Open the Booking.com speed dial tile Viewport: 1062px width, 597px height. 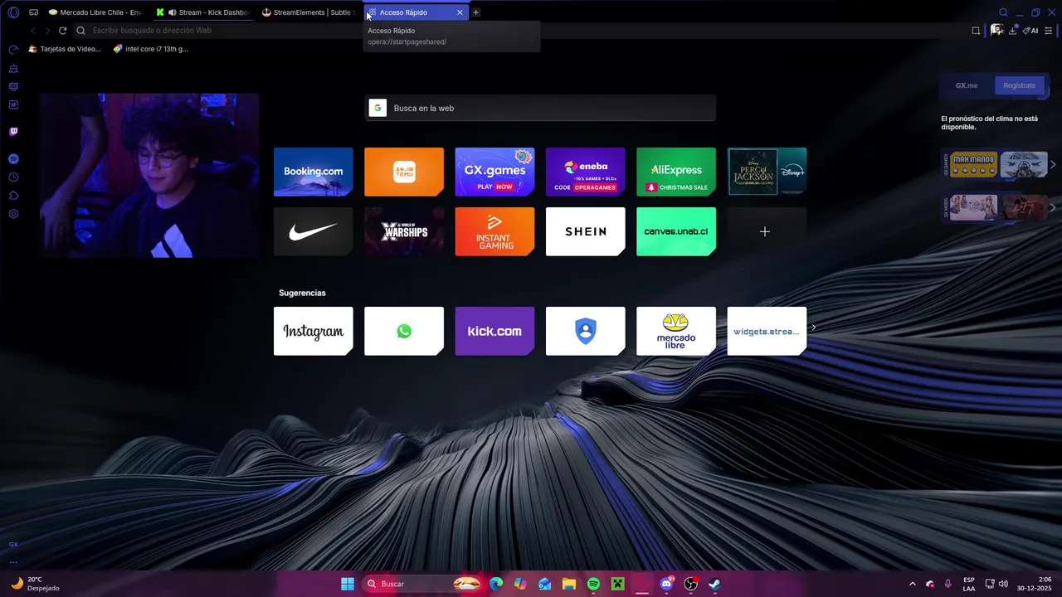[x=313, y=172]
